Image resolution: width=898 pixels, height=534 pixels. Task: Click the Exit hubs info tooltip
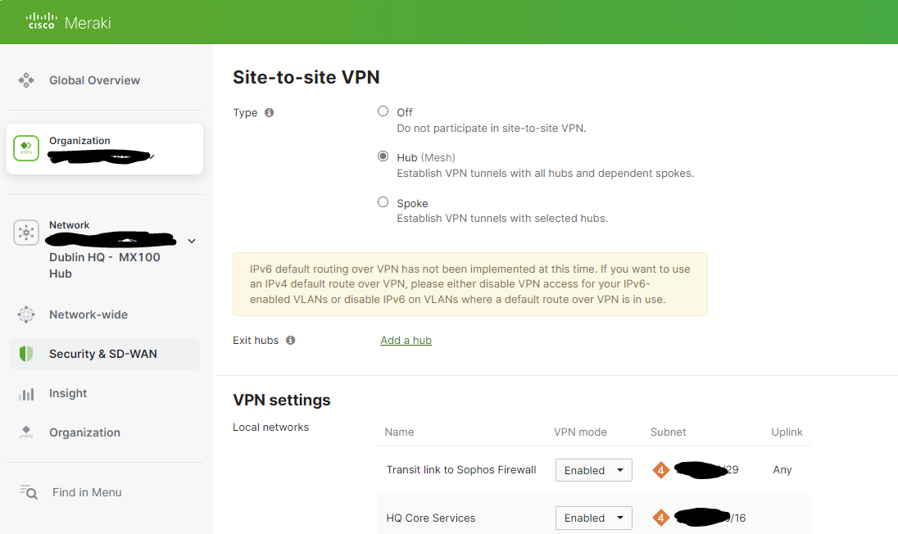click(x=293, y=339)
